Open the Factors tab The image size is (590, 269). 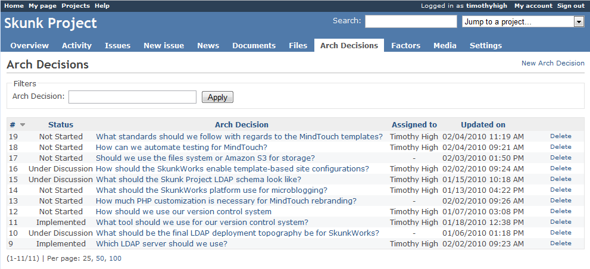pyautogui.click(x=405, y=45)
